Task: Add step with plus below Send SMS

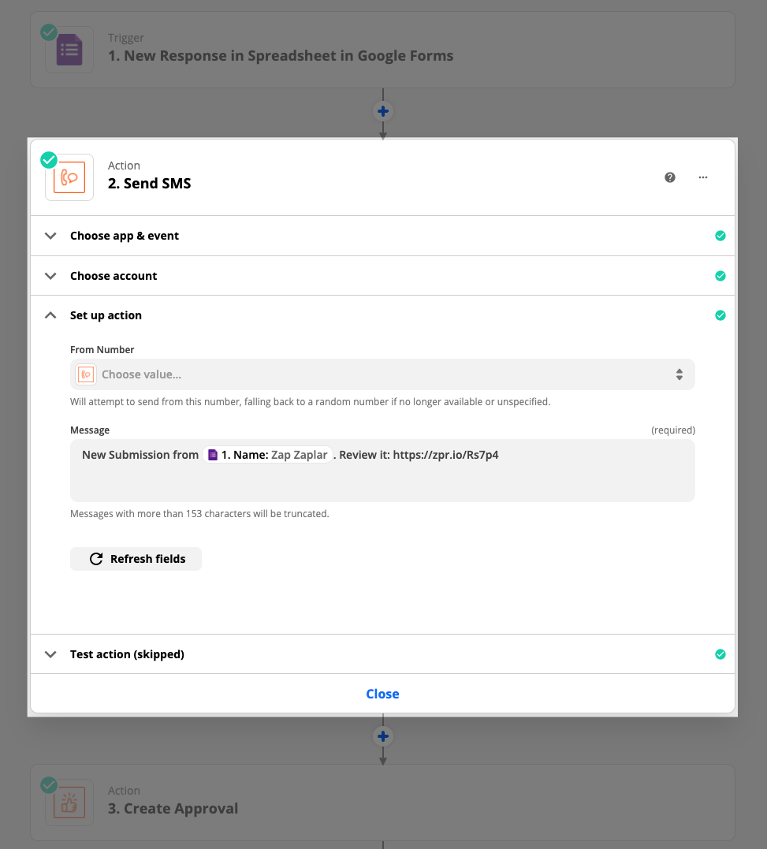Action: tap(382, 736)
